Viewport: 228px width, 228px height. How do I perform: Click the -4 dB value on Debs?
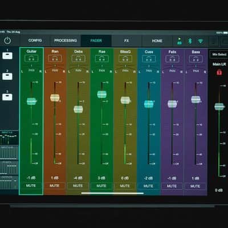(78, 178)
